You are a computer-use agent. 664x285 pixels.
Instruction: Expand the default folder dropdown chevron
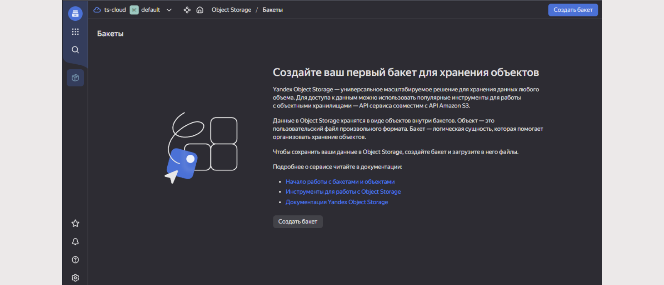pyautogui.click(x=169, y=10)
